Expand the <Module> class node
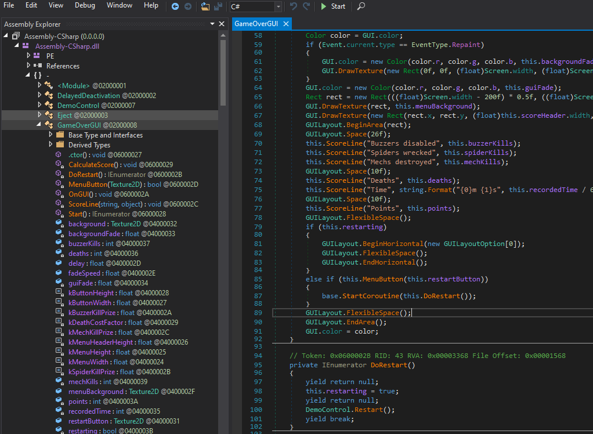 point(39,85)
